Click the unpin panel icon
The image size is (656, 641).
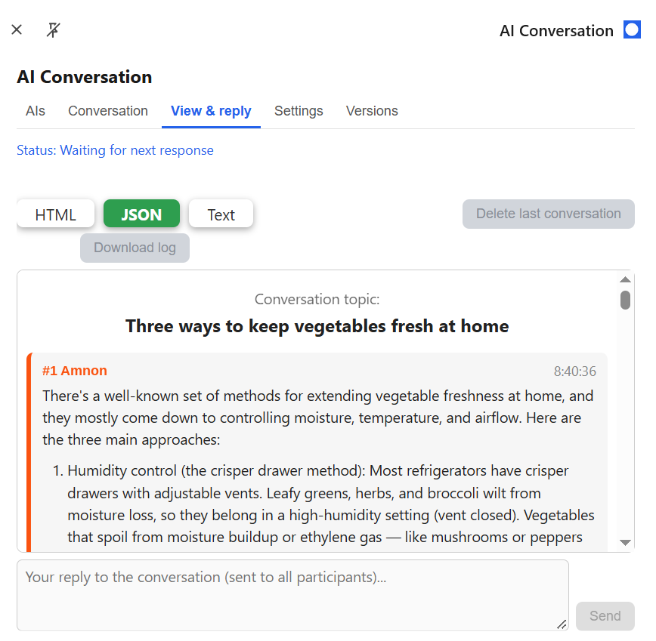53,29
